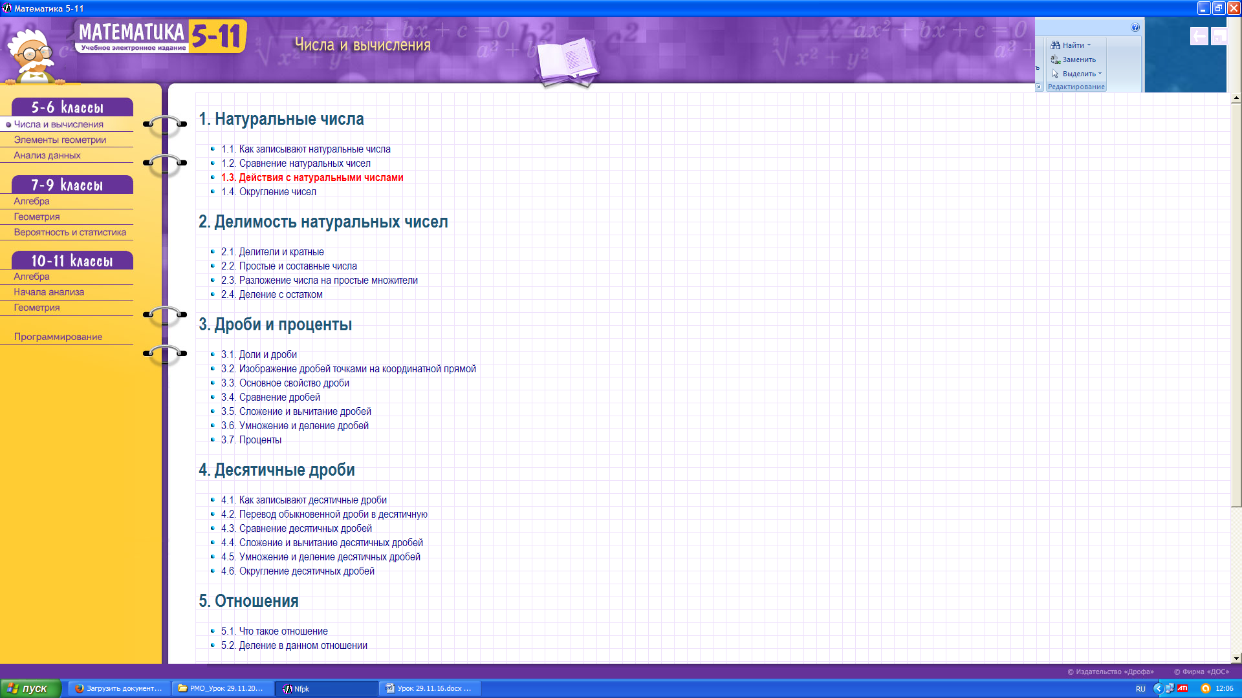
Task: Open 3.4. Сравнение дробей
Action: 270,397
